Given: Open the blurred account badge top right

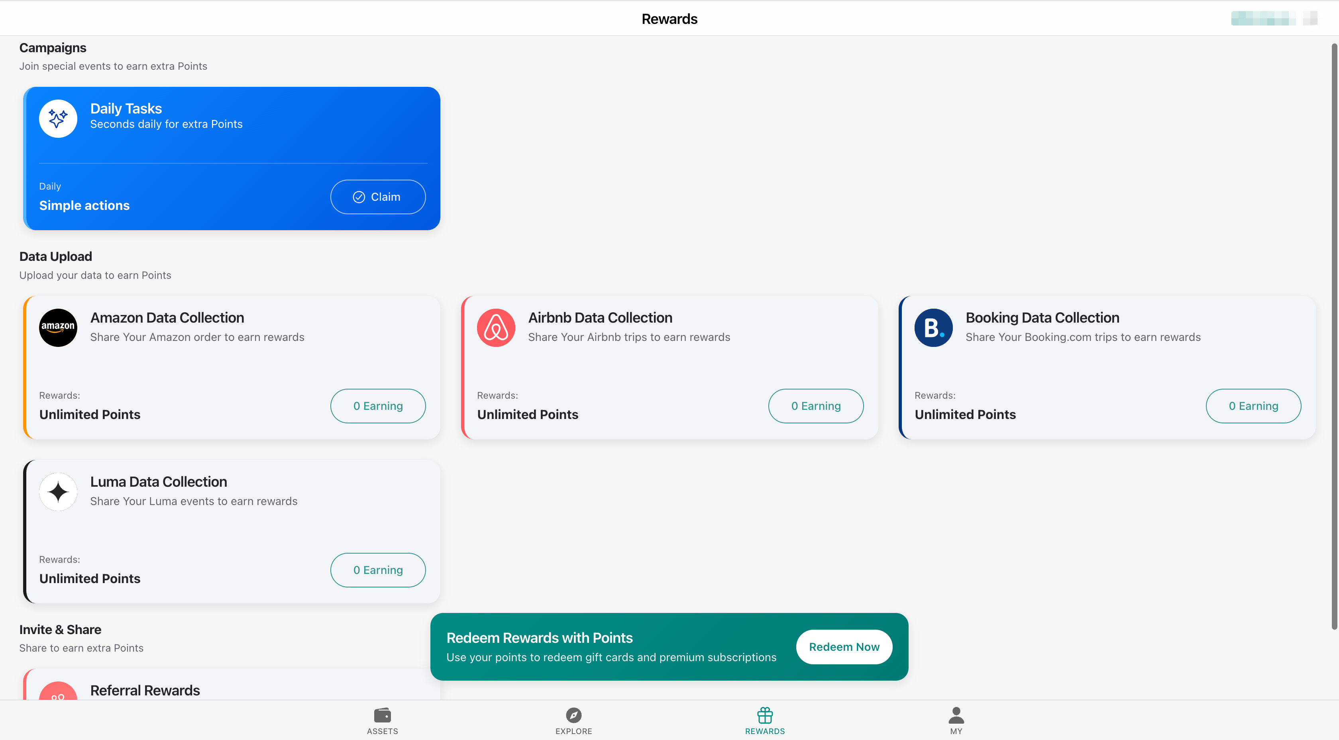Looking at the screenshot, I should (1263, 19).
